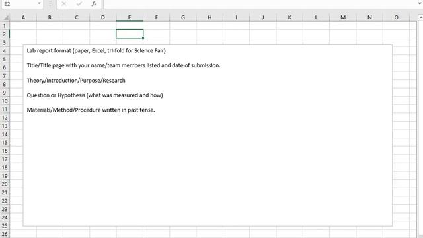Click the Name Box showing E2
423x238 pixels.
point(19,4)
